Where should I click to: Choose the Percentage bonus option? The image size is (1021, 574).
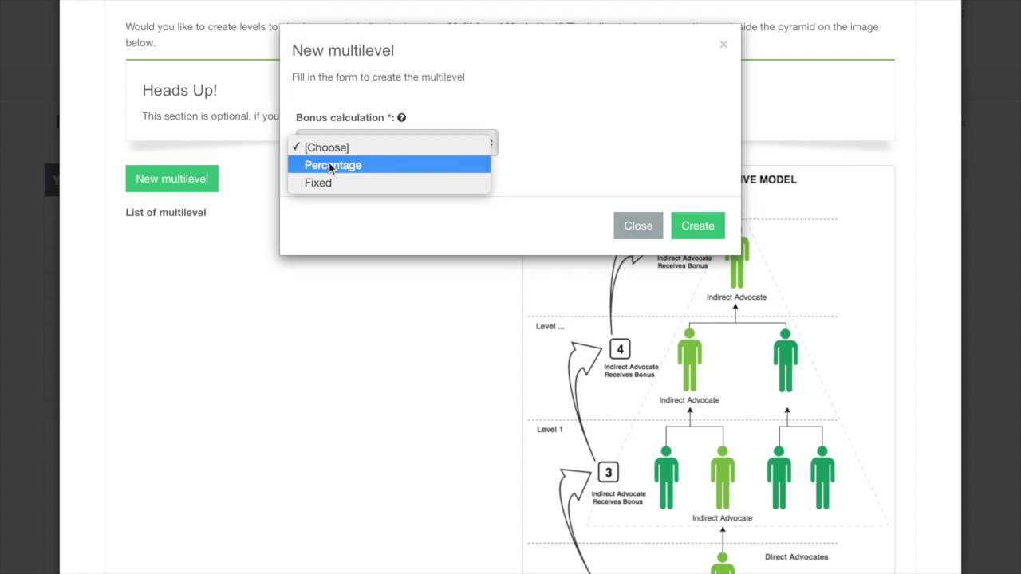(x=388, y=165)
